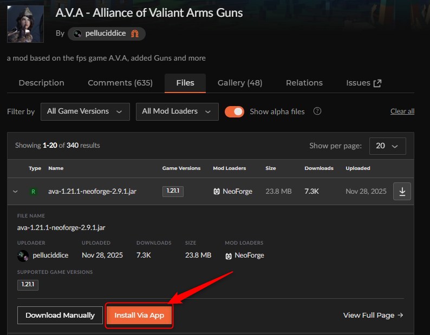Click the question mark help icon
The width and height of the screenshot is (430, 335).
click(x=317, y=111)
